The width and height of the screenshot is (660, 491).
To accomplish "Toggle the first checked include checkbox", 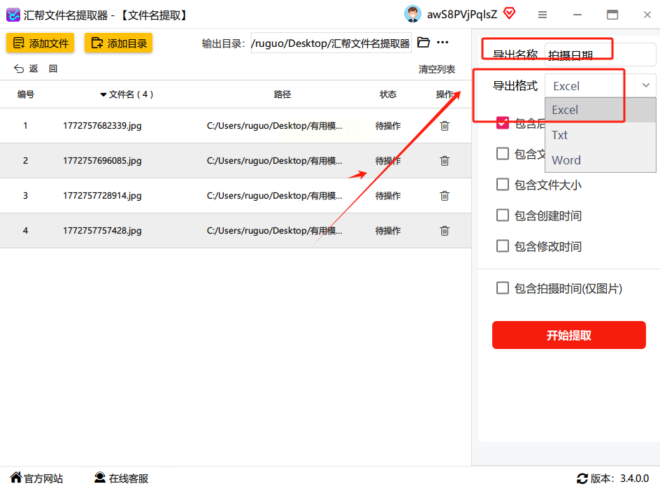I will 503,123.
